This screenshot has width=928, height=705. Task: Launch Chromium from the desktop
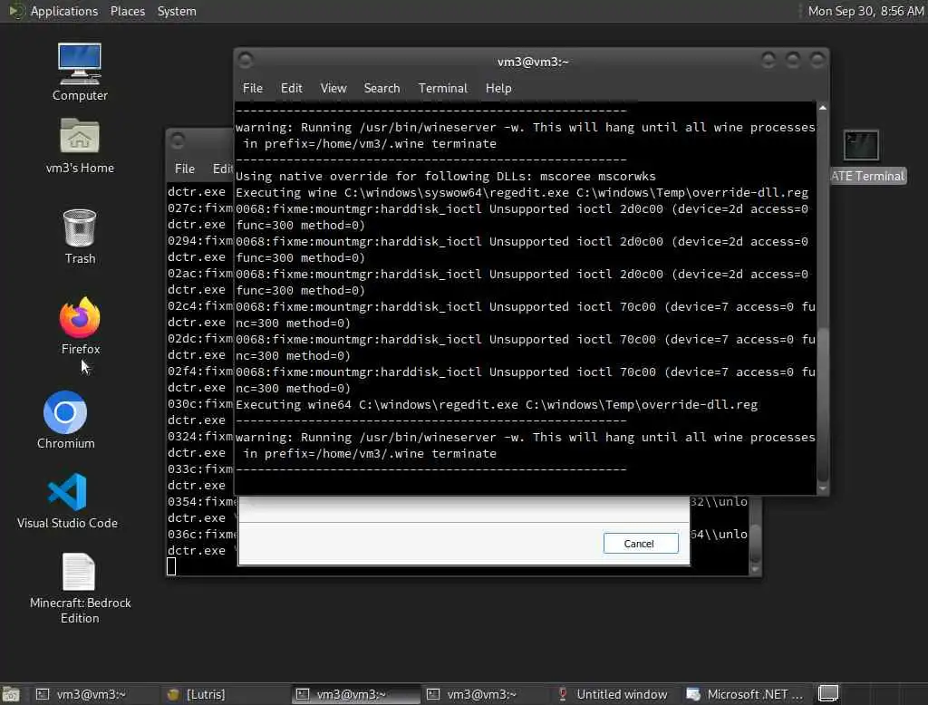click(65, 420)
